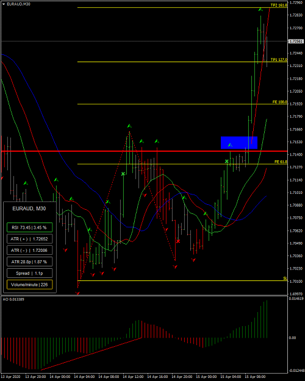Select the blue rectangle zone on the chart
Image resolution: width=305 pixels, height=381 pixels.
pyautogui.click(x=239, y=143)
